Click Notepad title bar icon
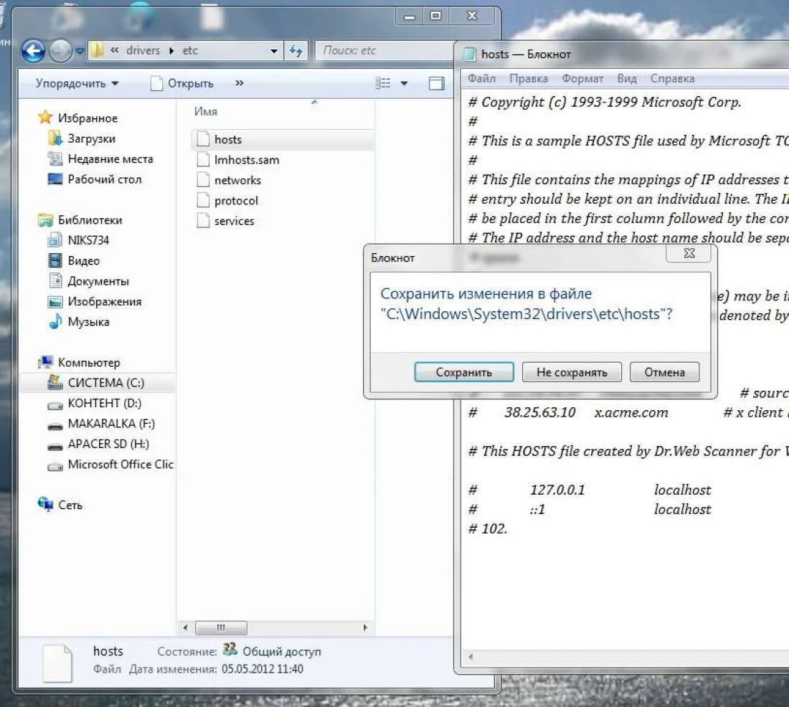Viewport: 789px width, 707px height. 470,54
